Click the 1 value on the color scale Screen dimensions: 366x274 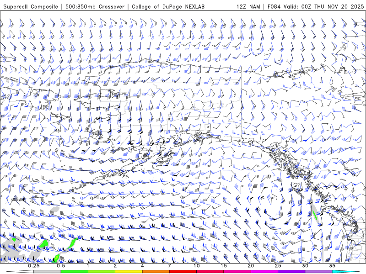[x=88, y=266]
